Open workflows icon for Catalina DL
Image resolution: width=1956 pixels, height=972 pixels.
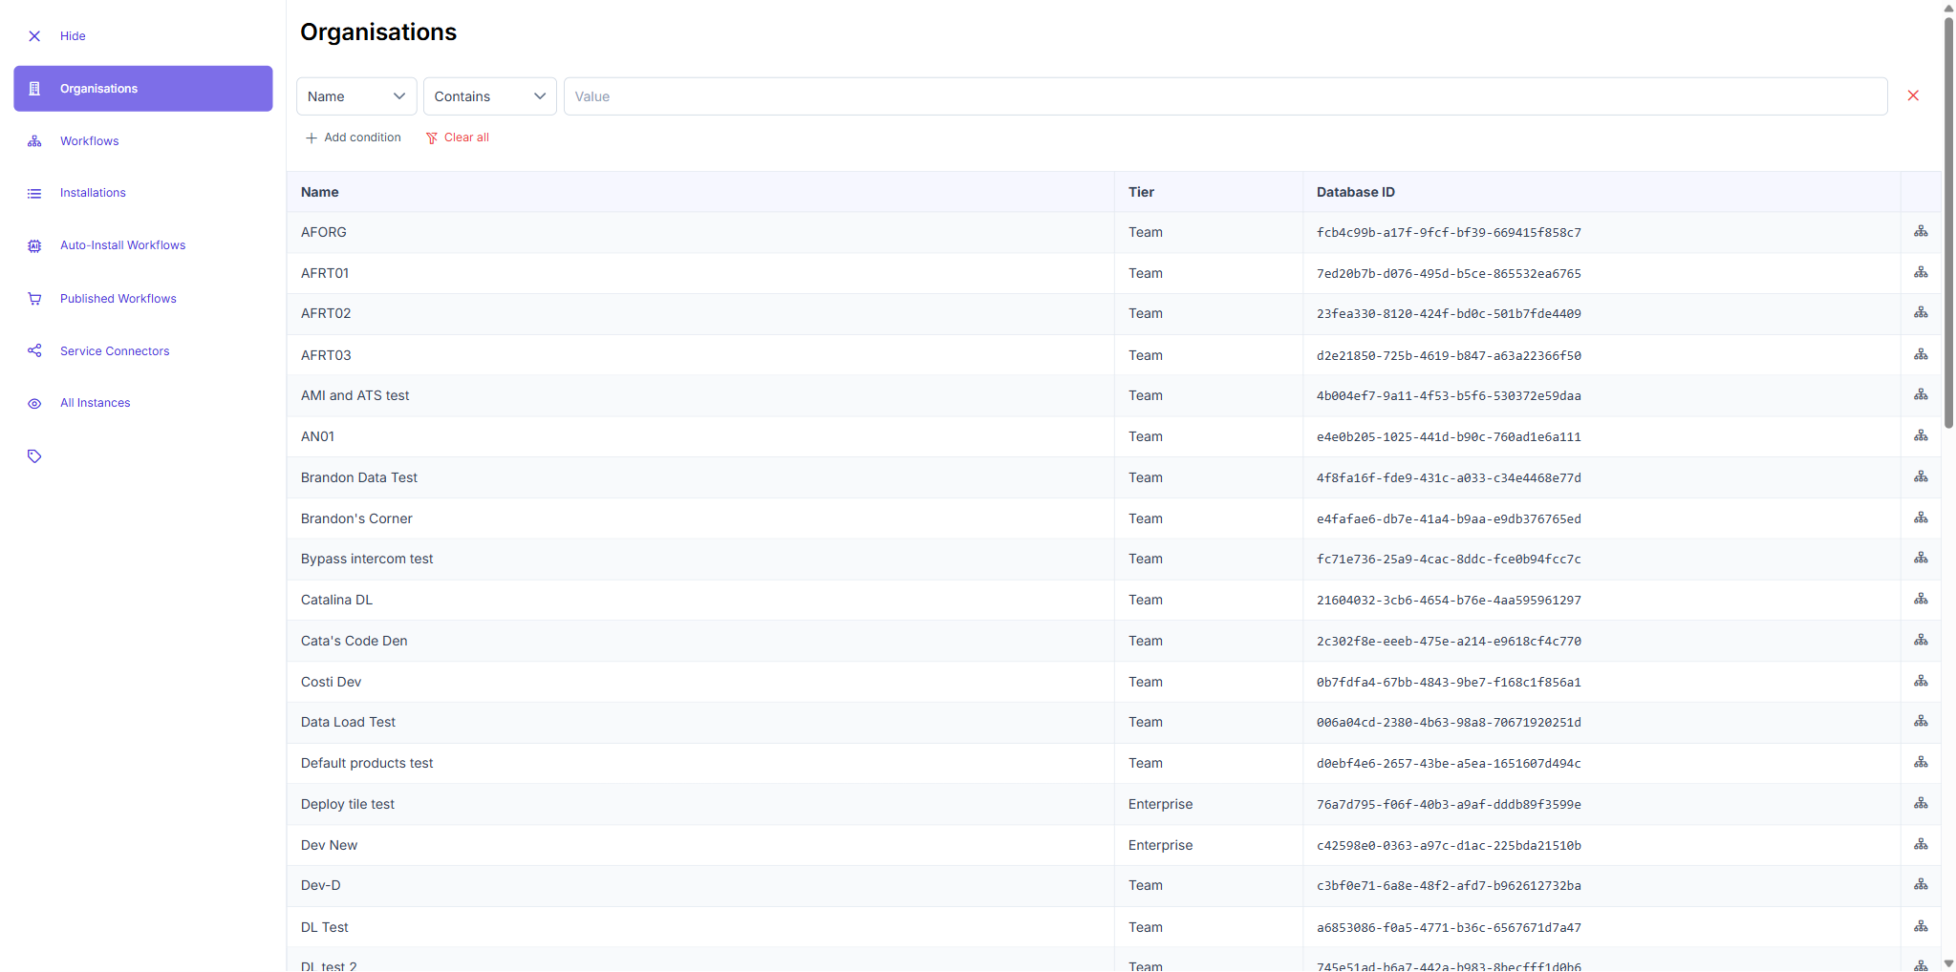1921,600
